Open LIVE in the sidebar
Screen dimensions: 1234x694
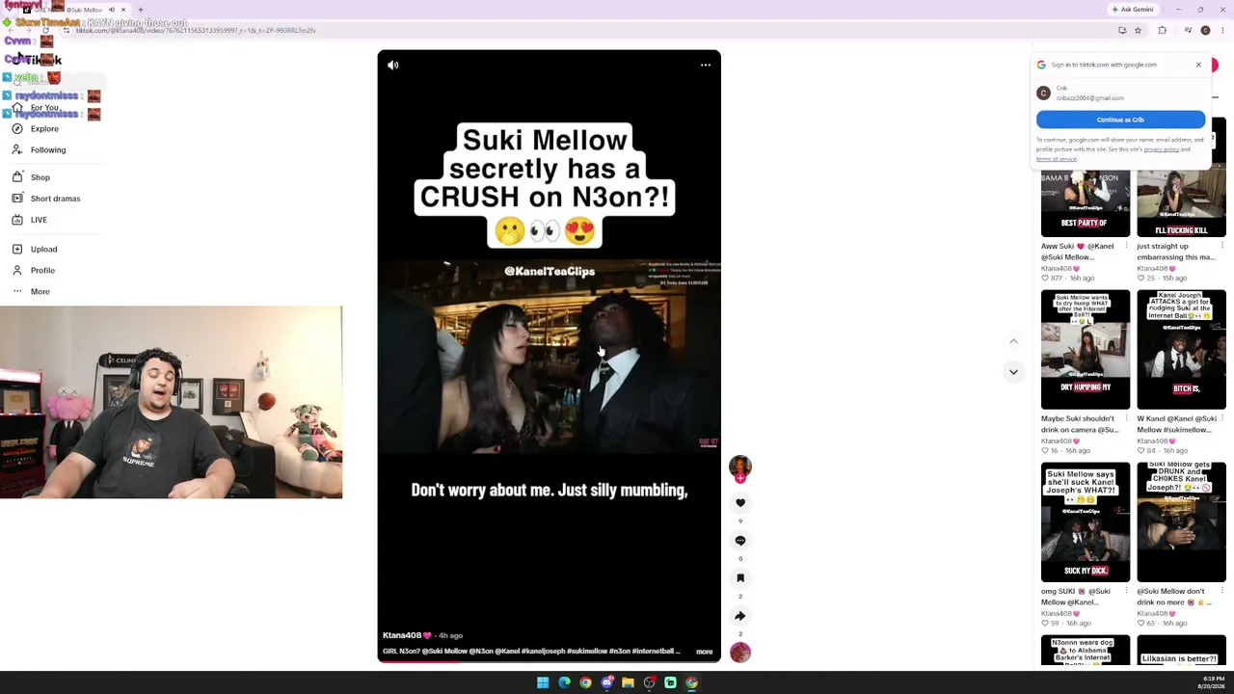[x=39, y=220]
